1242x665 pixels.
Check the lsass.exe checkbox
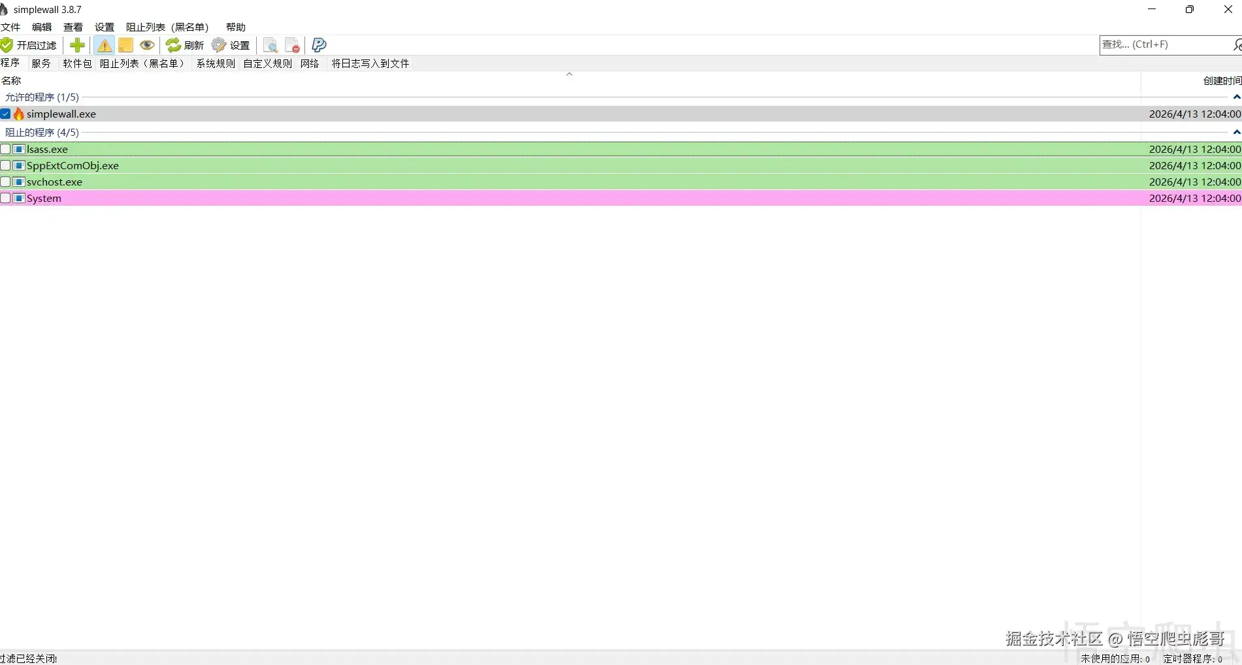point(5,149)
